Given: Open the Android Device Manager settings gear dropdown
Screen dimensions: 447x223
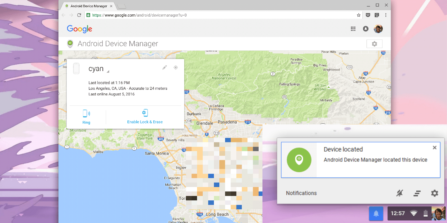Looking at the screenshot, I should [374, 44].
